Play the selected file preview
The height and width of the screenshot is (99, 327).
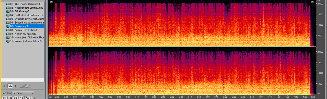[16, 86]
